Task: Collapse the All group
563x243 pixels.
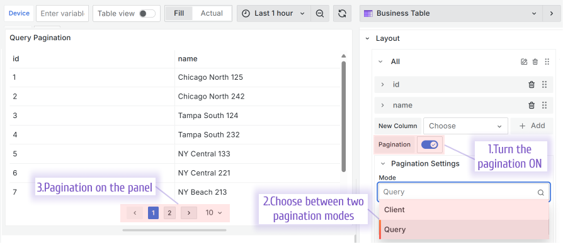Action: click(x=380, y=62)
